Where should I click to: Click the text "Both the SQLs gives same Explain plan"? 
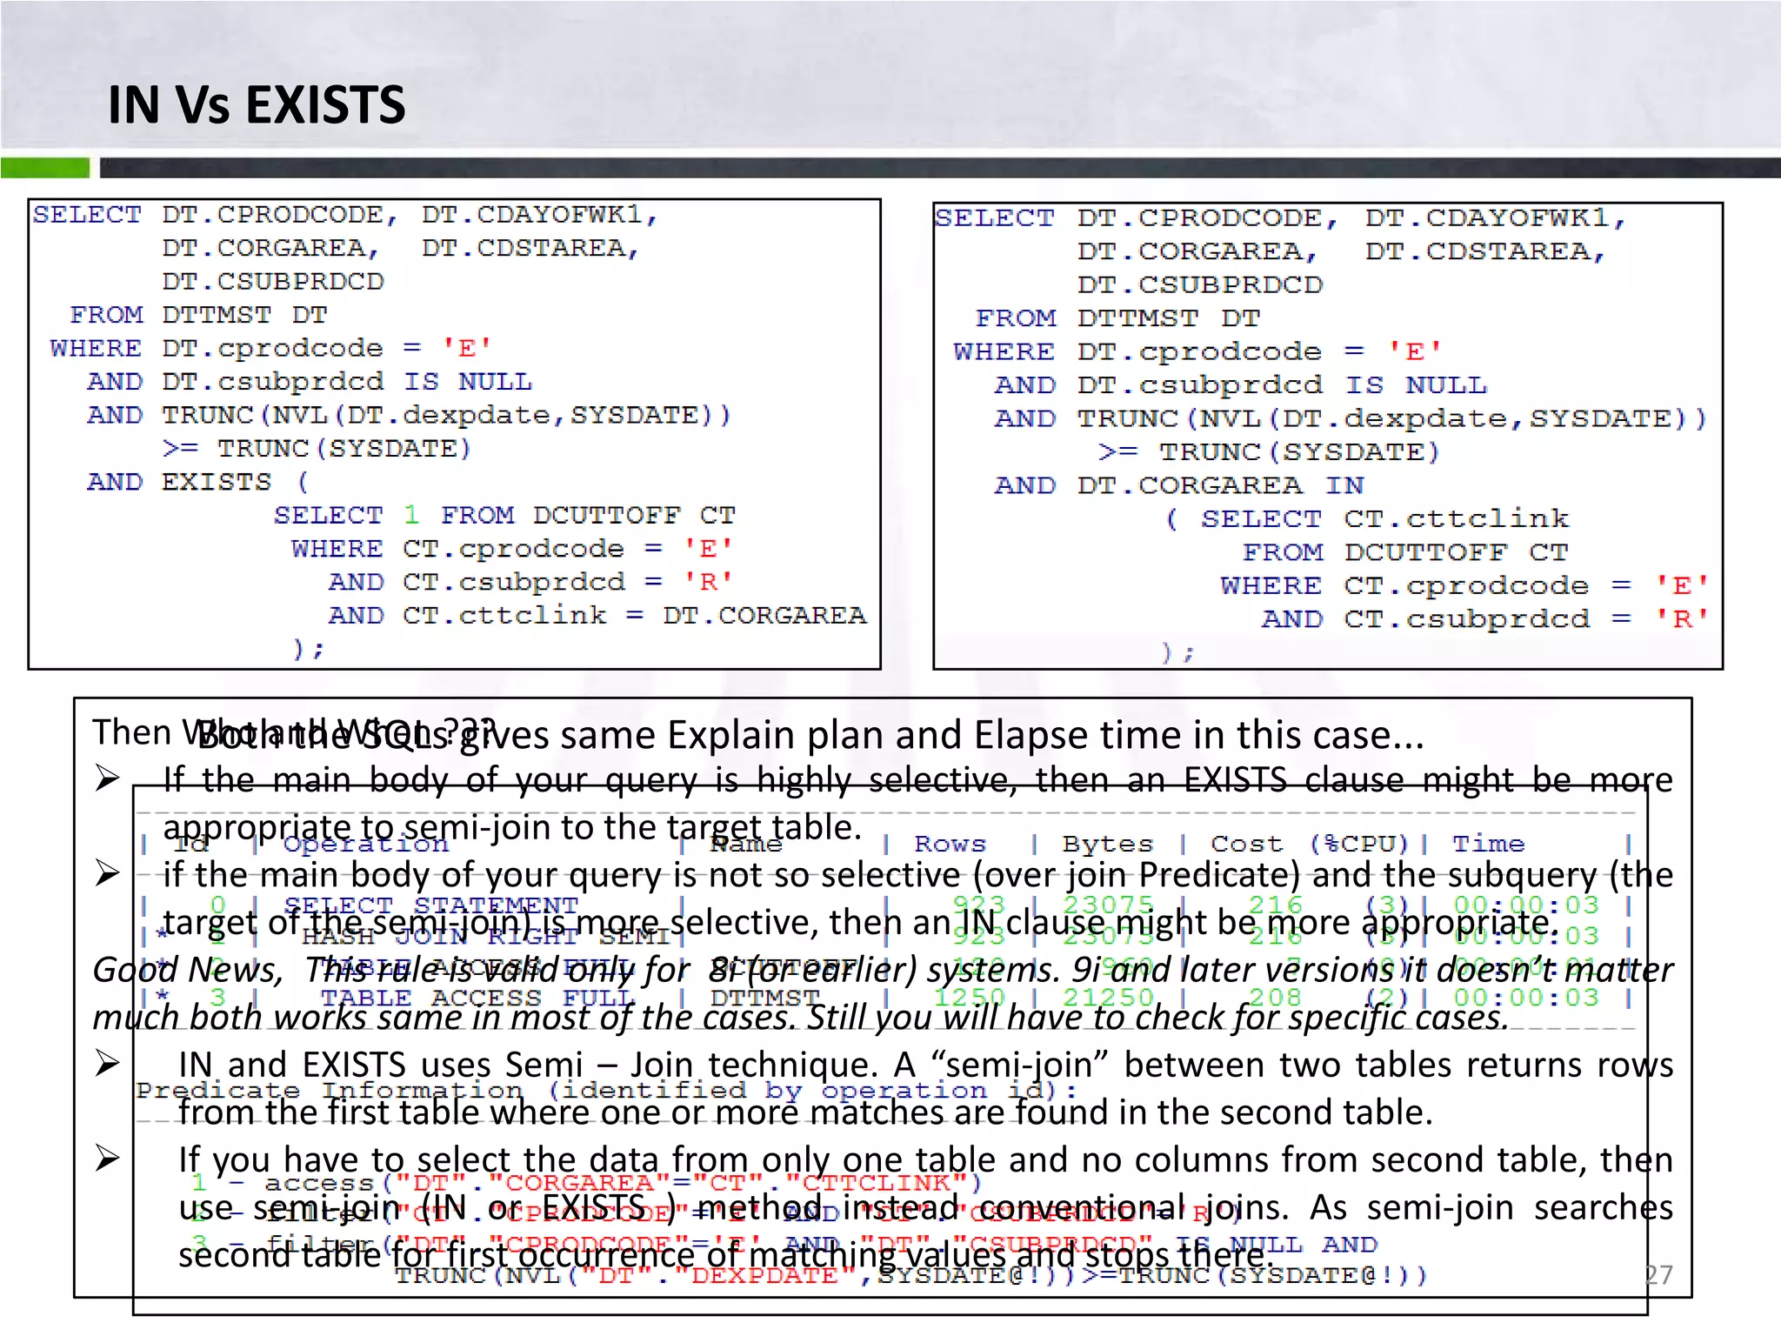[x=539, y=735]
